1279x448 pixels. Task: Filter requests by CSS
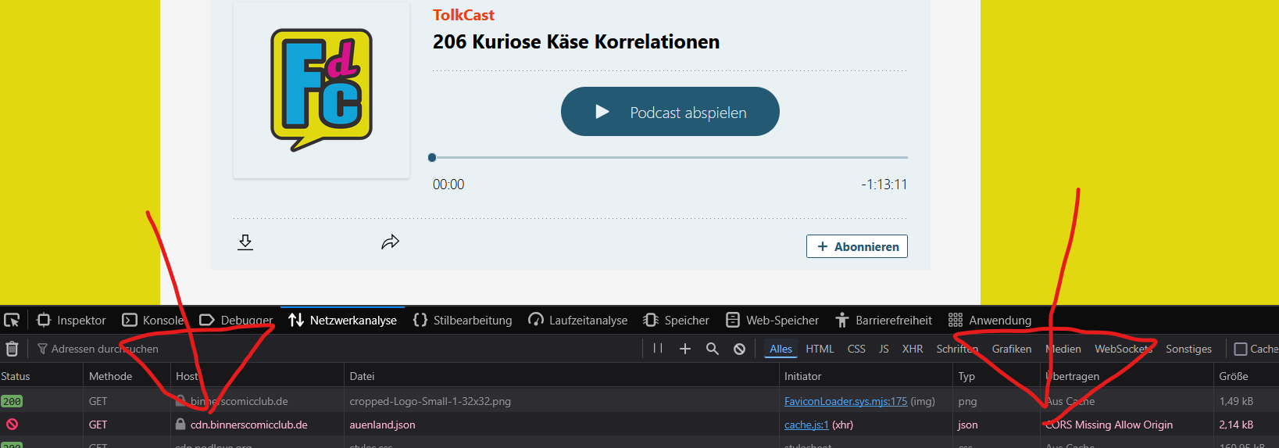pos(856,349)
